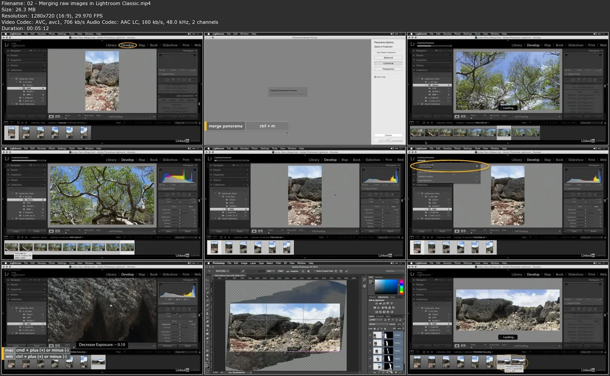The width and height of the screenshot is (610, 376).
Task: Click the forward arrow in HDR frame filmstrip bar
Action: pyautogui.click(x=26, y=123)
